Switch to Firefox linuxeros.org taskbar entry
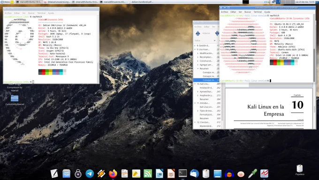 click(58, 2)
